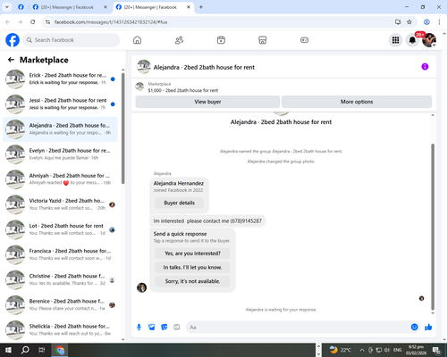
Task: Choose a GIF icon
Action: (177, 328)
